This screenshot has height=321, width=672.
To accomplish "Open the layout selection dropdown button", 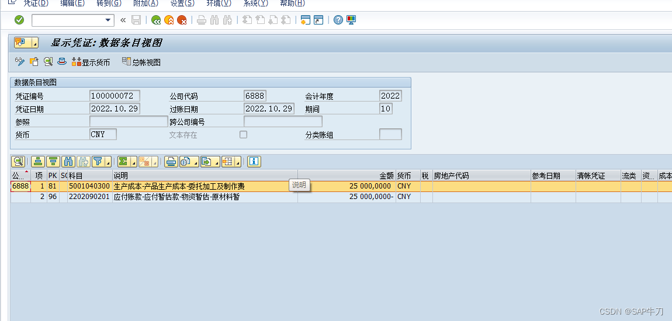I will coord(231,161).
